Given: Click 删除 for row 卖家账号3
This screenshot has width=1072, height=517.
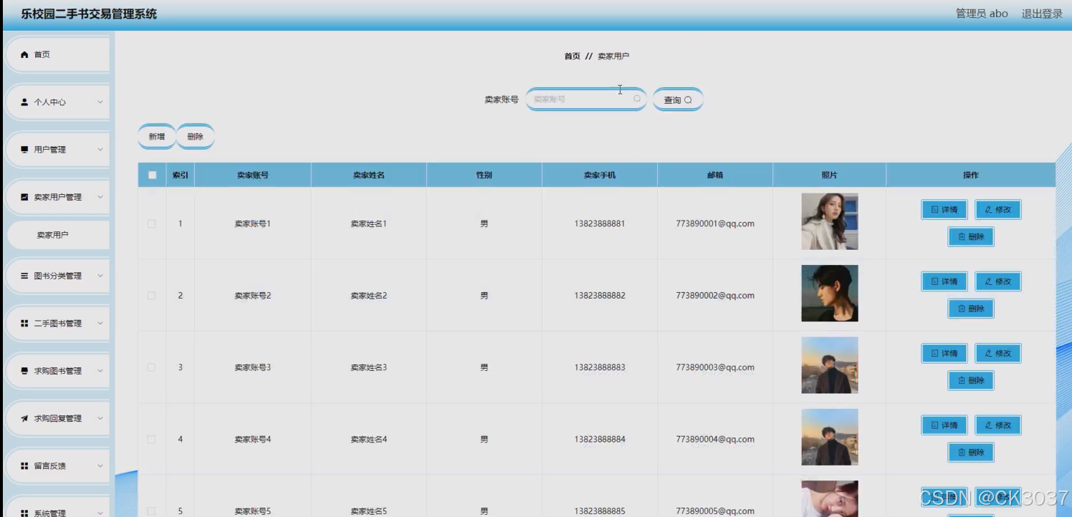Looking at the screenshot, I should click(x=971, y=380).
